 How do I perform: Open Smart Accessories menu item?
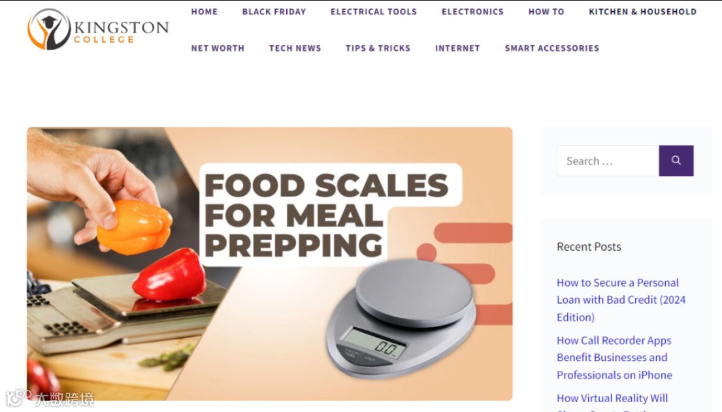point(551,48)
